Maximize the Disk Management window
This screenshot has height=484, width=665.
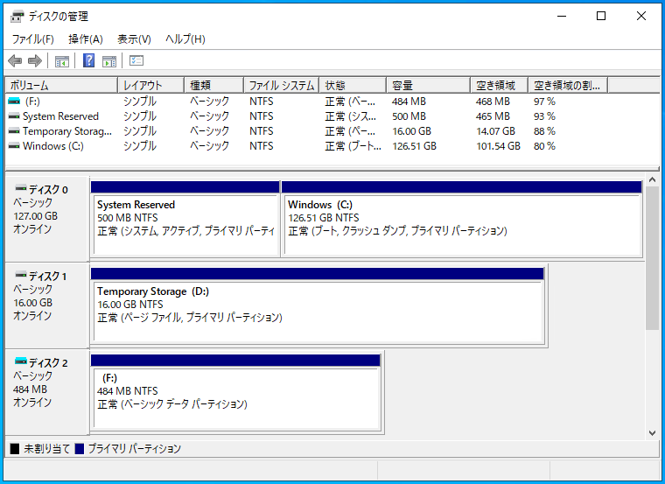[x=601, y=16]
